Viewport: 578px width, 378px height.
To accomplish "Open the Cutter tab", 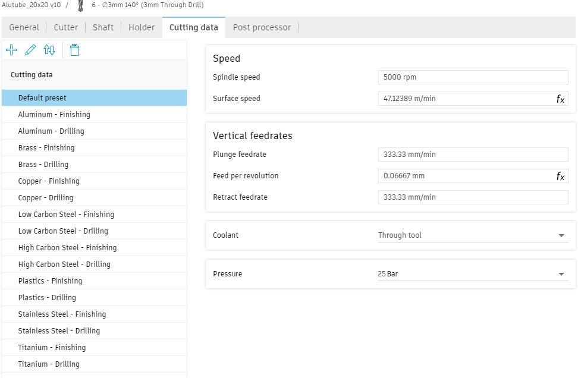I will point(65,27).
